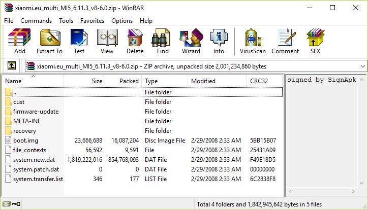The width and height of the screenshot is (368, 210).
Task: Click the key password icon in status bar
Action: pos(16,204)
